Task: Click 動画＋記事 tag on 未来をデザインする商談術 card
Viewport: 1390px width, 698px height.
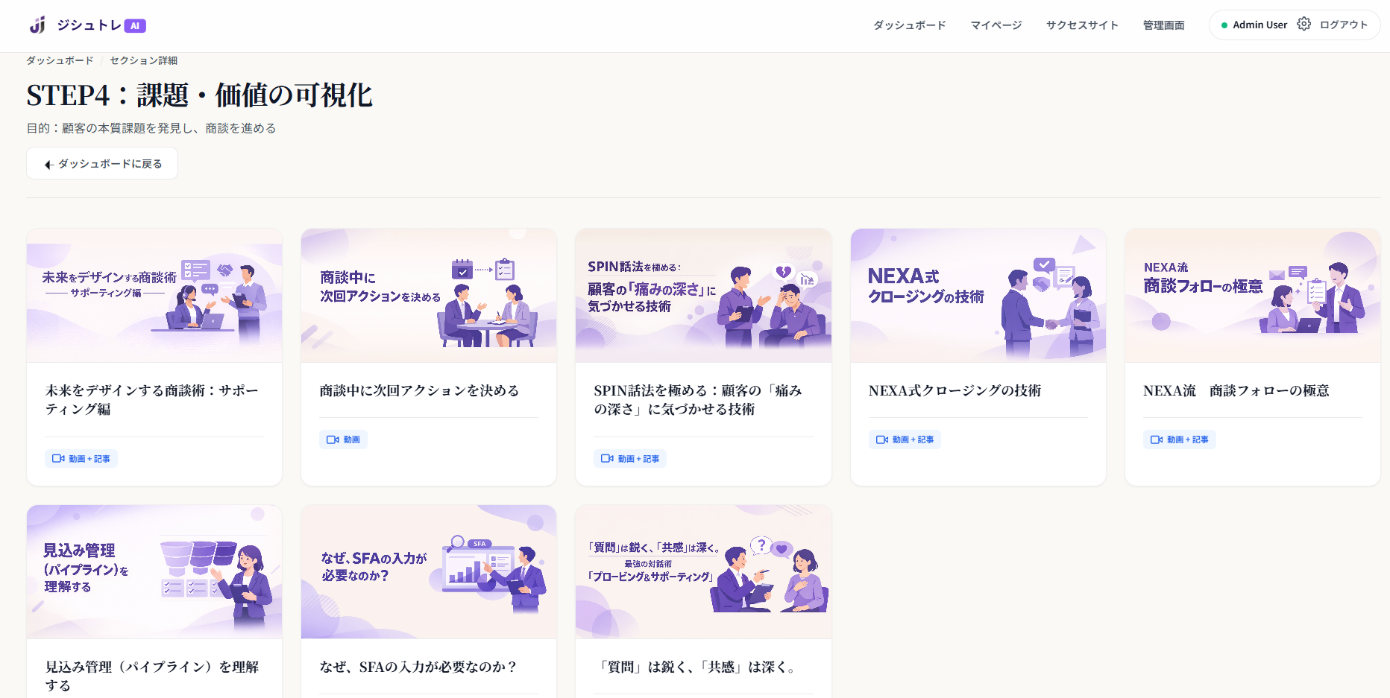Action: point(81,459)
